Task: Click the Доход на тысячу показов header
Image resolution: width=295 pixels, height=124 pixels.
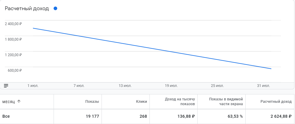Action: (x=180, y=102)
